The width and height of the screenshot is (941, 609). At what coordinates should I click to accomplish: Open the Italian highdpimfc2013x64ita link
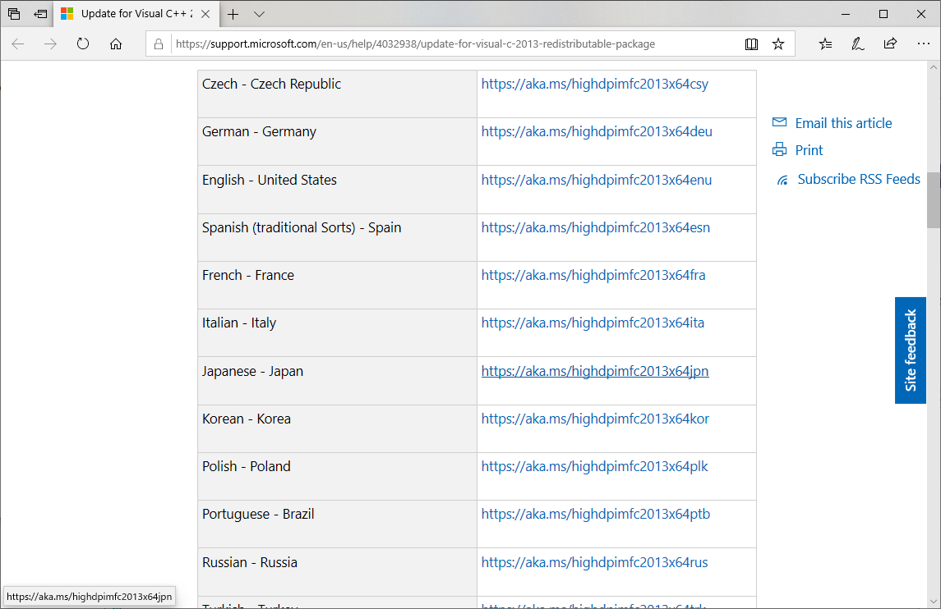coord(593,323)
